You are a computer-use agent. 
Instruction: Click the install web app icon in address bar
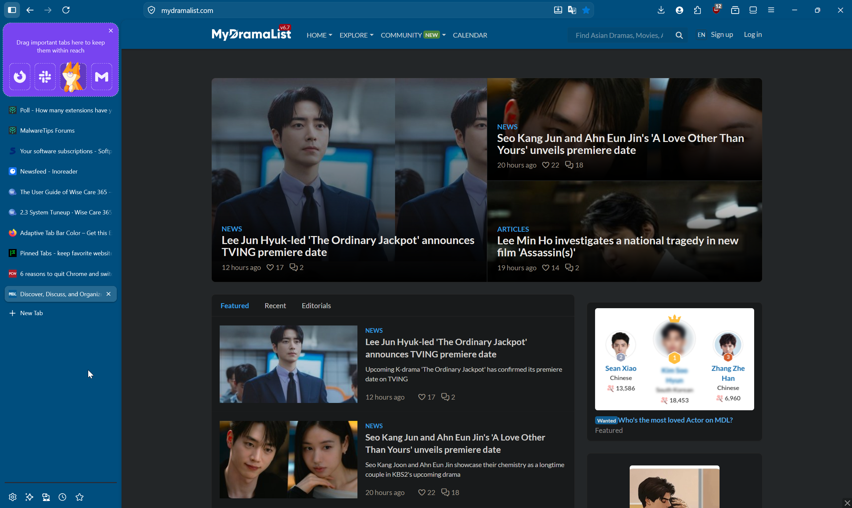click(x=558, y=10)
